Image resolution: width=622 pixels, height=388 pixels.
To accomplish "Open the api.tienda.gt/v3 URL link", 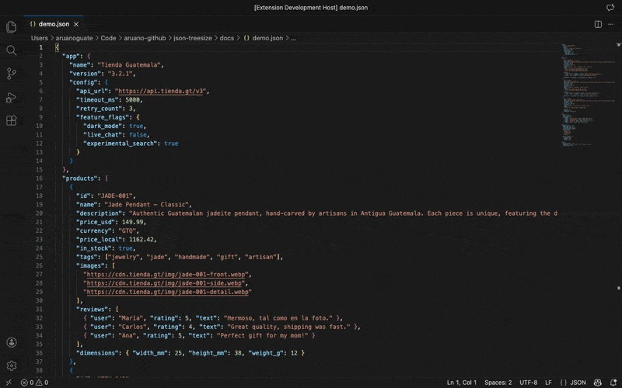I will click(161, 91).
